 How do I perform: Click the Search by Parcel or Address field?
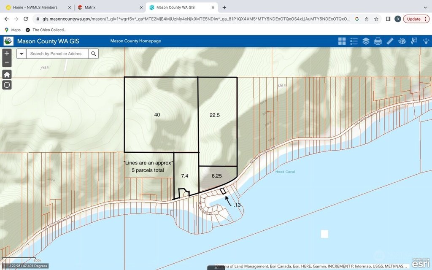tap(57, 54)
